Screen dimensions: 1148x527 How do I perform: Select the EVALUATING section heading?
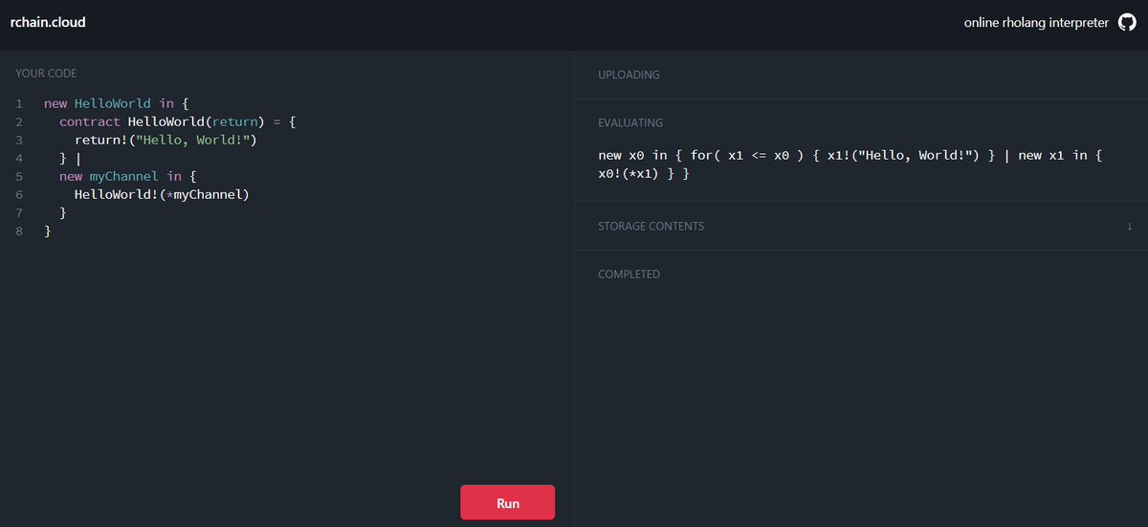(630, 122)
